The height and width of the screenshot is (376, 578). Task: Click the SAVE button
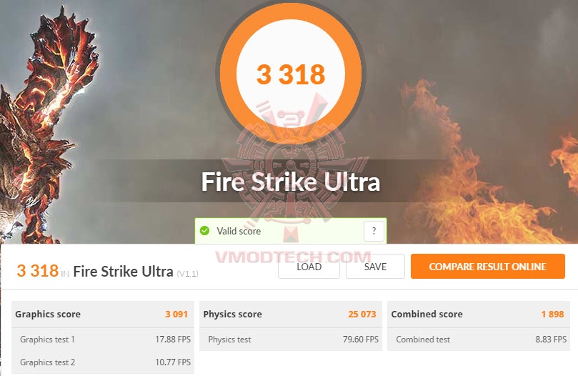[x=375, y=267]
